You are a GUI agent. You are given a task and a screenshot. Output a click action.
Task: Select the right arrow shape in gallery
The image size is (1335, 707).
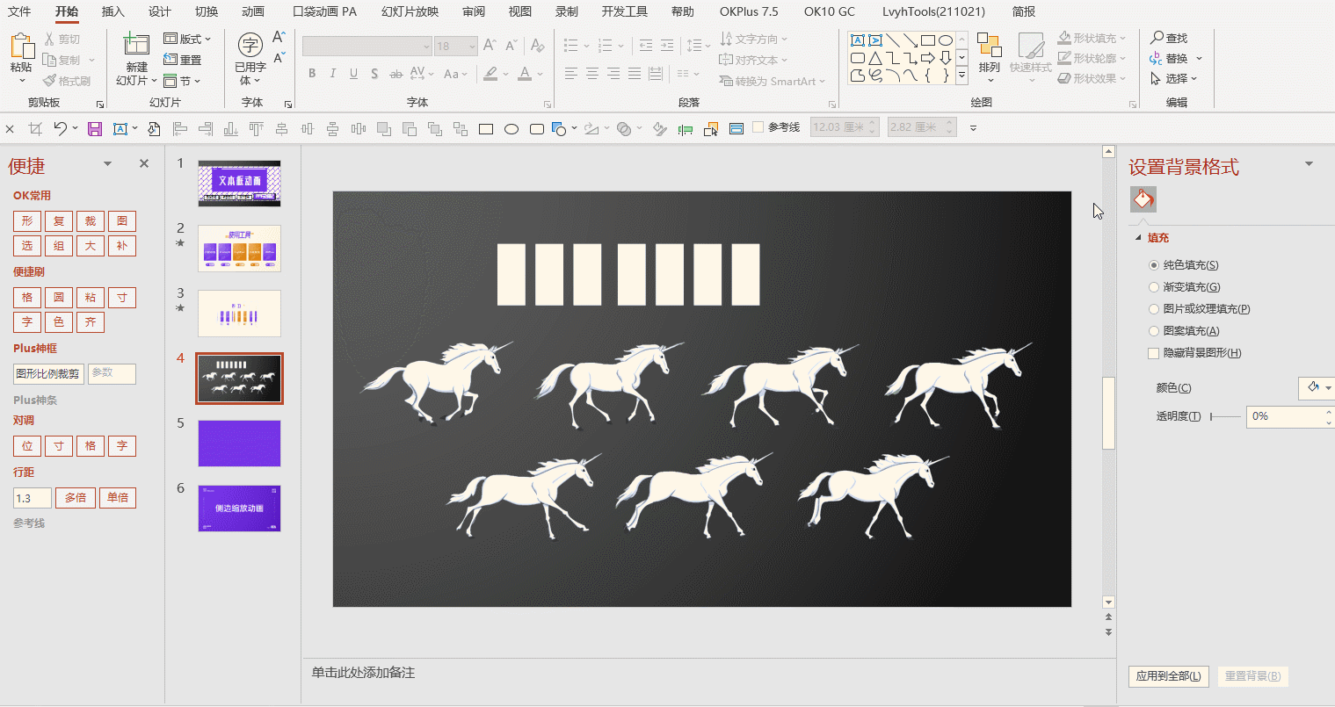click(928, 58)
